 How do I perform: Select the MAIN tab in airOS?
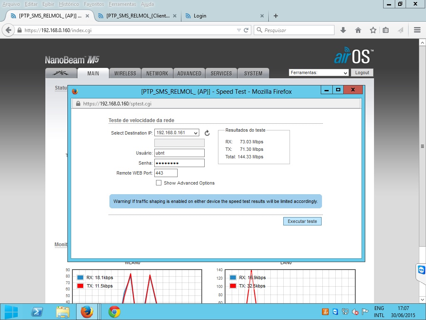(93, 73)
